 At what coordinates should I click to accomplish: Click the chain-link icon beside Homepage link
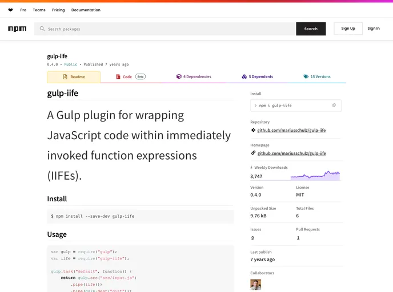click(253, 153)
